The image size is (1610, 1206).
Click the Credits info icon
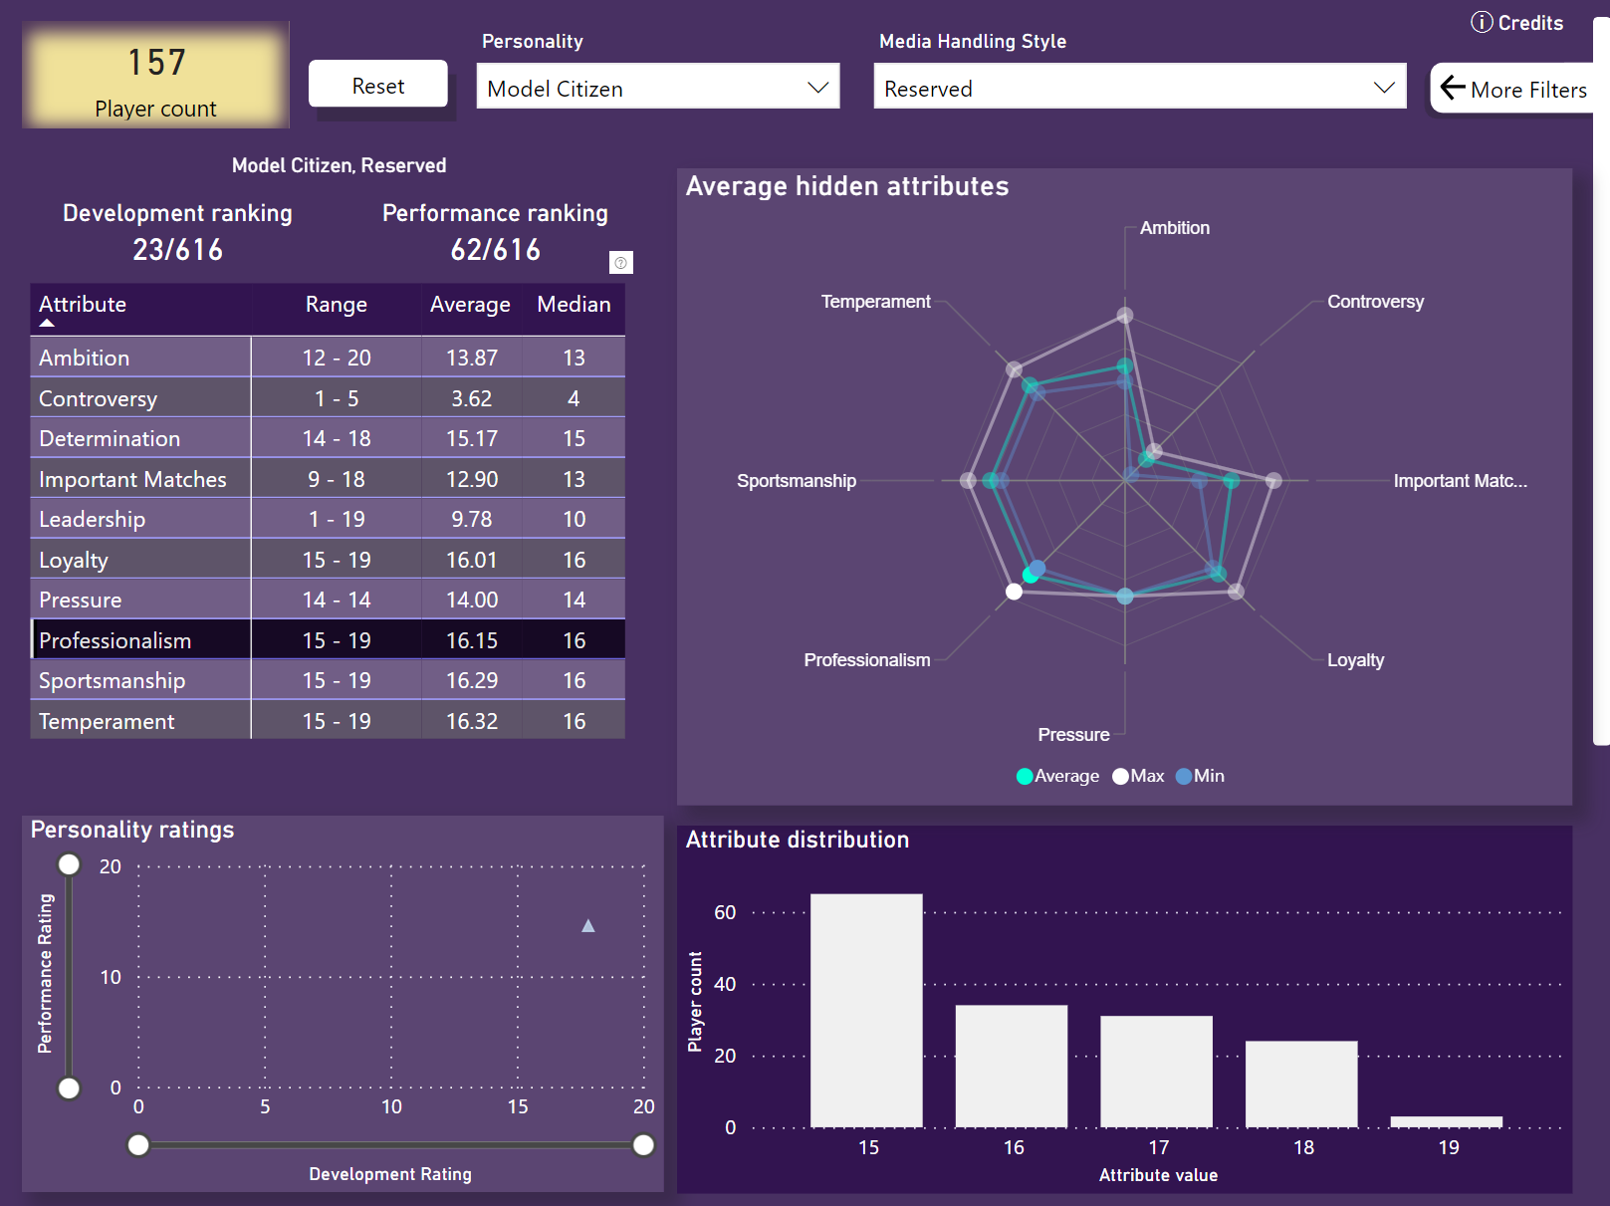pyautogui.click(x=1482, y=23)
